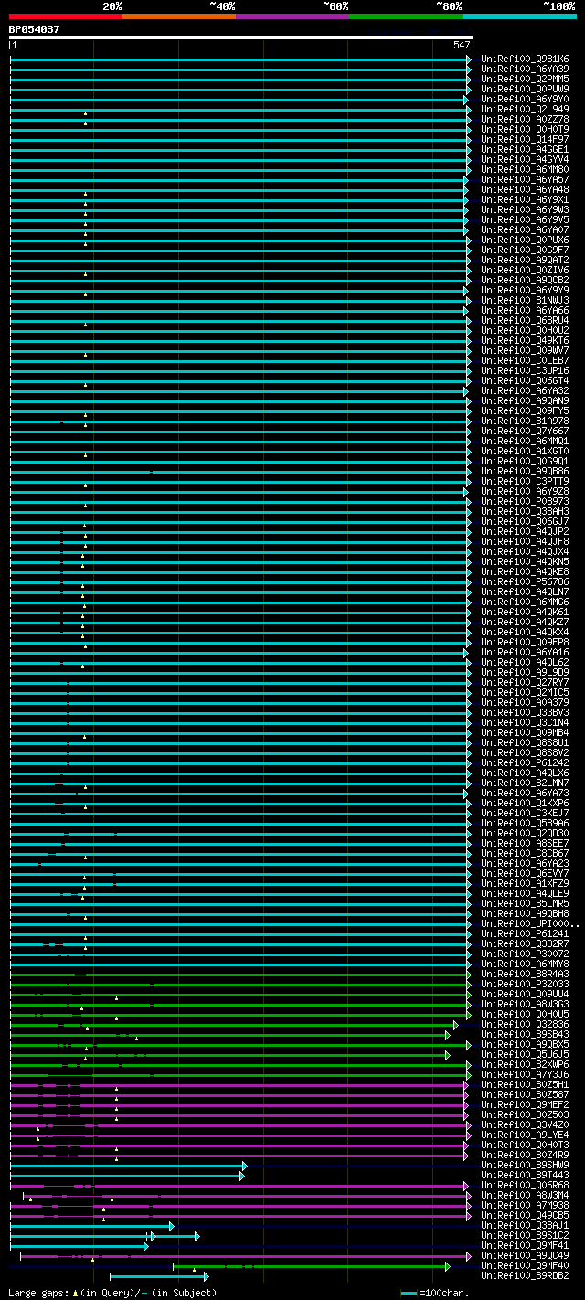The width and height of the screenshot is (585, 1300).
Task: Click the red 20% identity color bar
Action: point(66,16)
